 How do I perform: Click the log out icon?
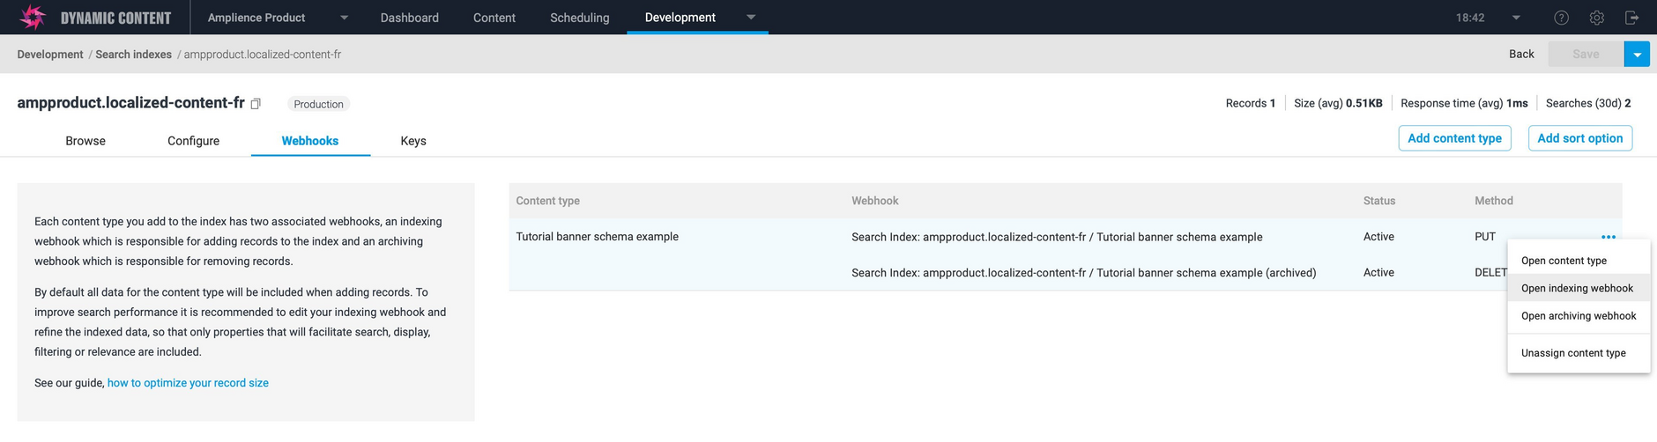coord(1631,18)
